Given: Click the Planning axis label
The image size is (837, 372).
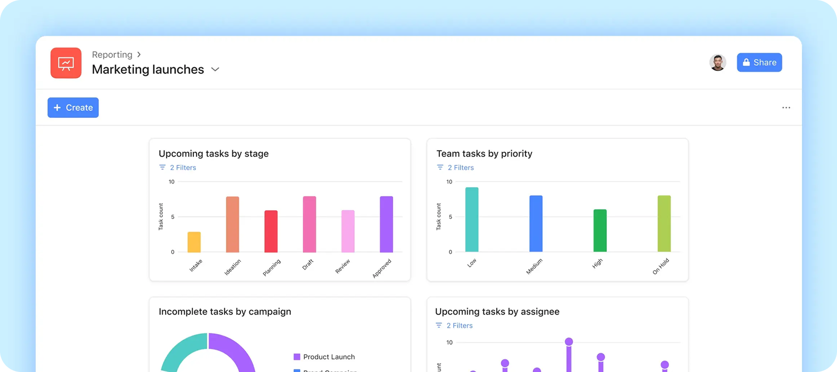Looking at the screenshot, I should coord(271,267).
